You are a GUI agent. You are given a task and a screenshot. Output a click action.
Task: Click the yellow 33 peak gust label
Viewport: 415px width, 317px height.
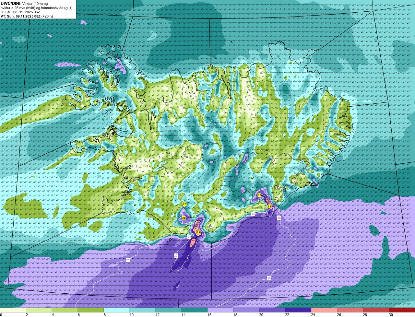tap(259, 195)
